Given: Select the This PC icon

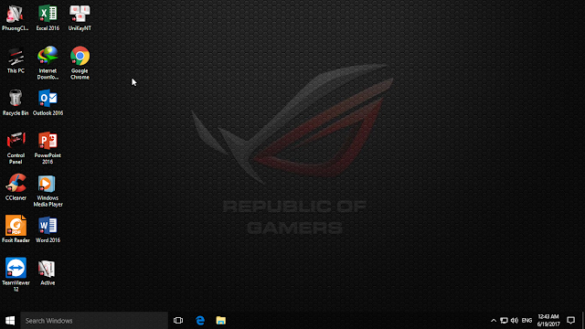Looking at the screenshot, I should click(x=16, y=60).
